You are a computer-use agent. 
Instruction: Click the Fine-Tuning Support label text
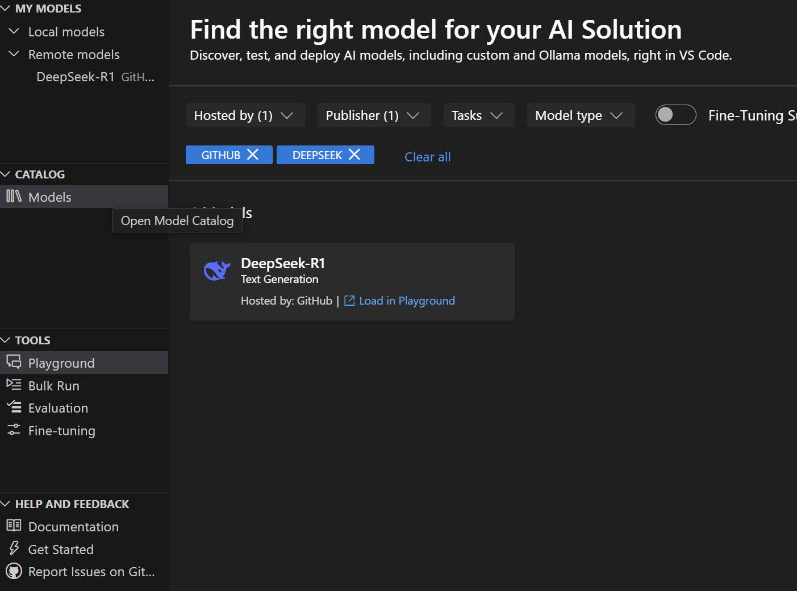pos(752,115)
